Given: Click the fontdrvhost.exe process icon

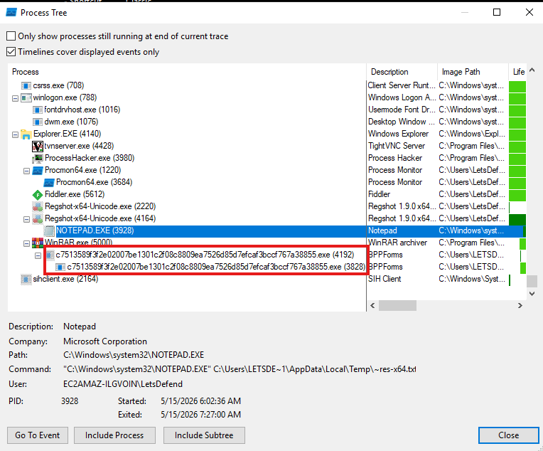Looking at the screenshot, I should [x=38, y=110].
